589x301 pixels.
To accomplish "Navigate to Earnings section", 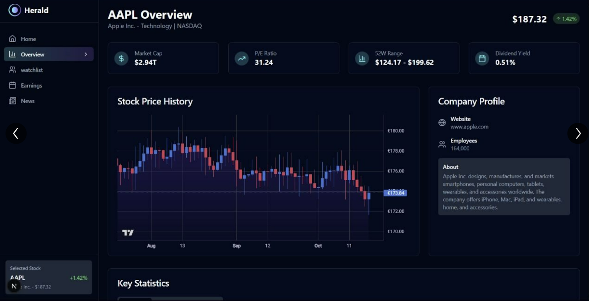I will point(31,86).
